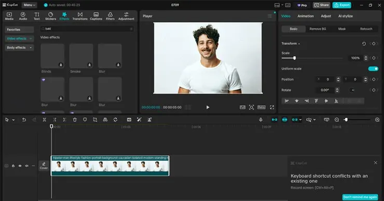The image size is (384, 201).
Task: Open the player hamburger menu
Action: tap(270, 16)
